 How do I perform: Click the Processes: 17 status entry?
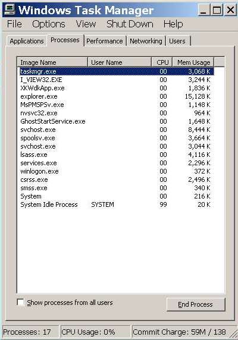[30, 332]
